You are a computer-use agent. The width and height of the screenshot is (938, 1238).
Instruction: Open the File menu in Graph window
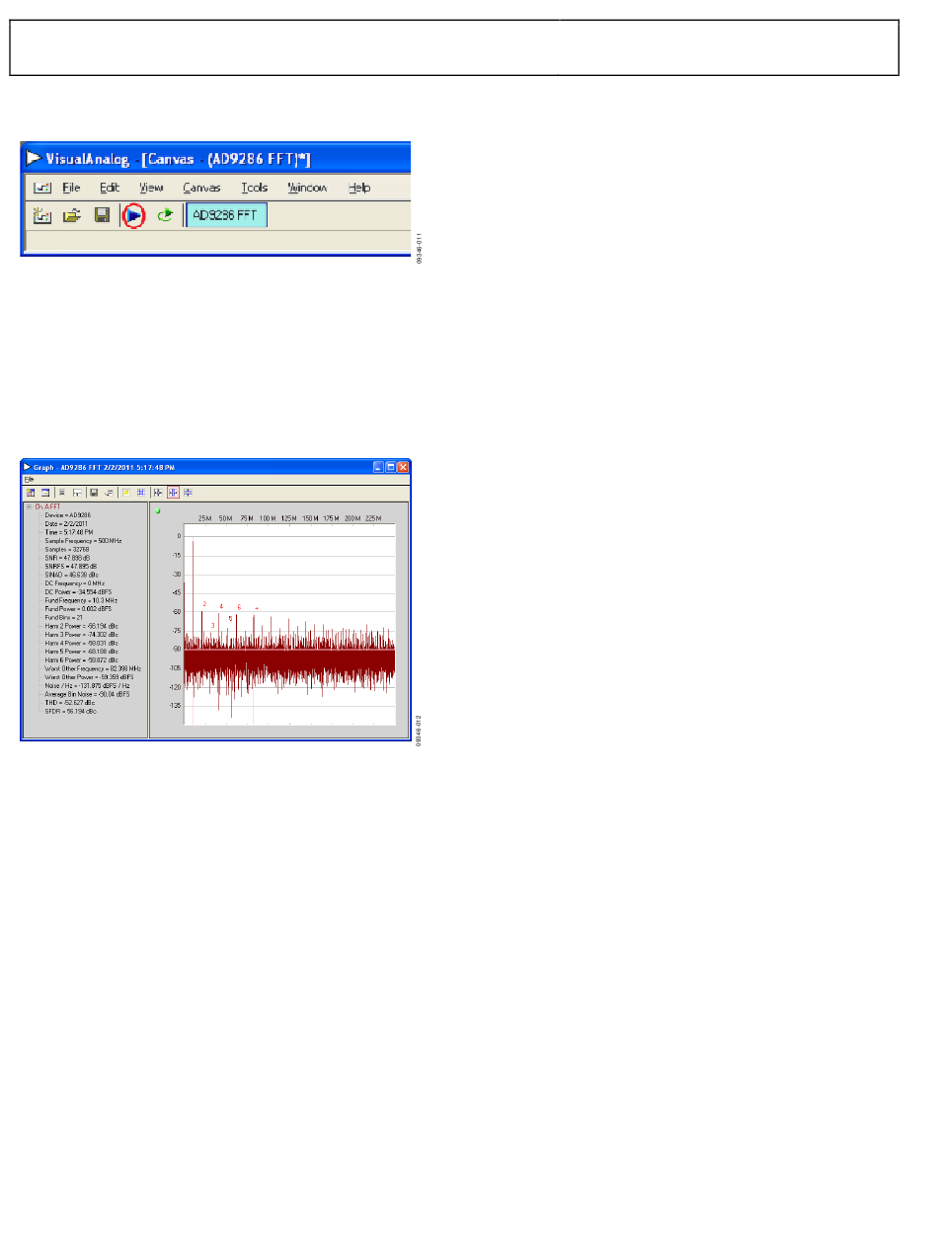pos(29,480)
